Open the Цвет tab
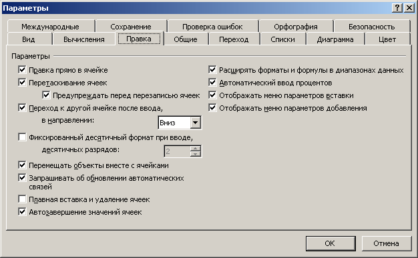The height and width of the screenshot is (258, 418). click(x=387, y=39)
